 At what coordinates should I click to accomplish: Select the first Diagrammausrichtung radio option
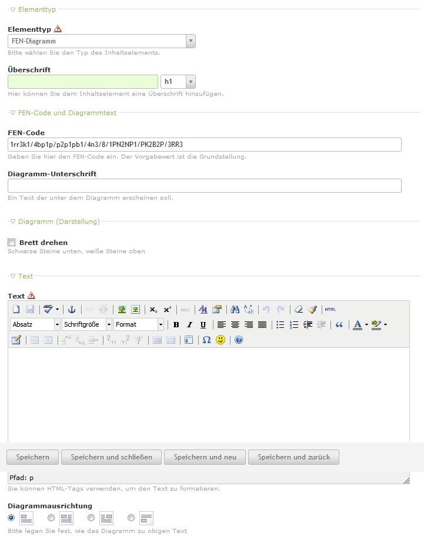pyautogui.click(x=11, y=518)
